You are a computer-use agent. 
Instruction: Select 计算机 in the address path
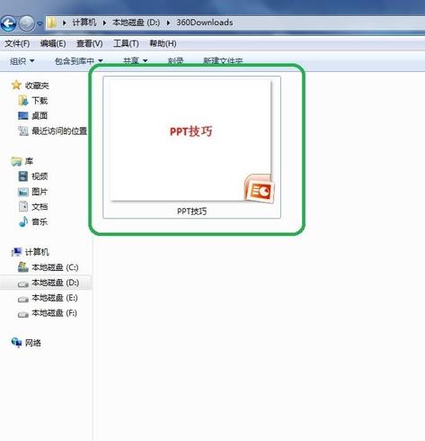point(84,22)
